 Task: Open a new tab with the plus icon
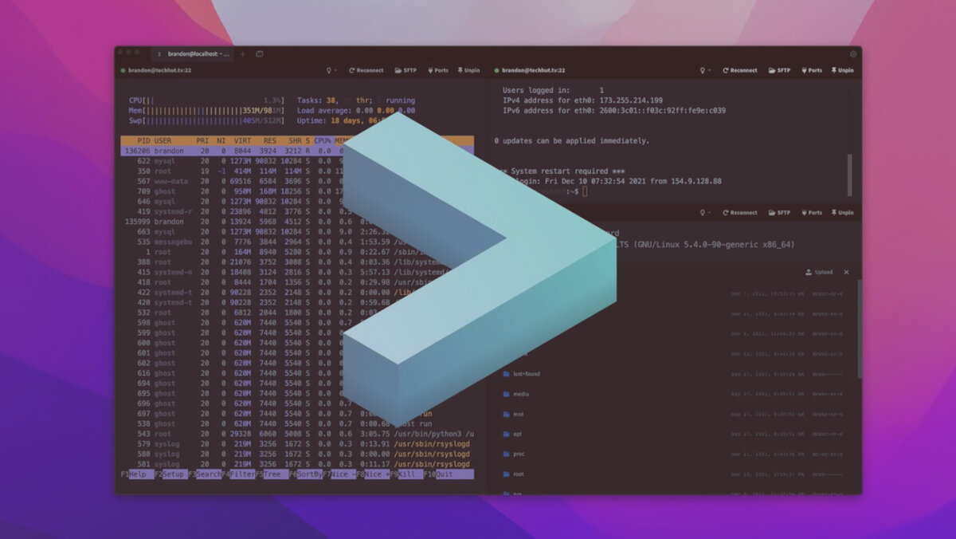(x=243, y=53)
